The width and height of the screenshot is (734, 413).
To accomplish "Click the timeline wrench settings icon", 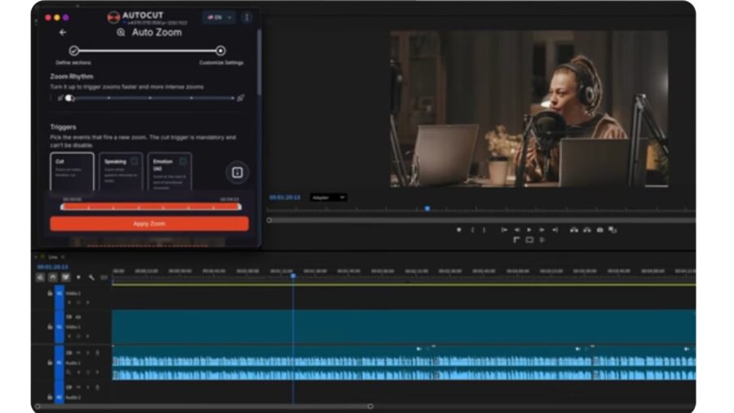I will click(91, 278).
